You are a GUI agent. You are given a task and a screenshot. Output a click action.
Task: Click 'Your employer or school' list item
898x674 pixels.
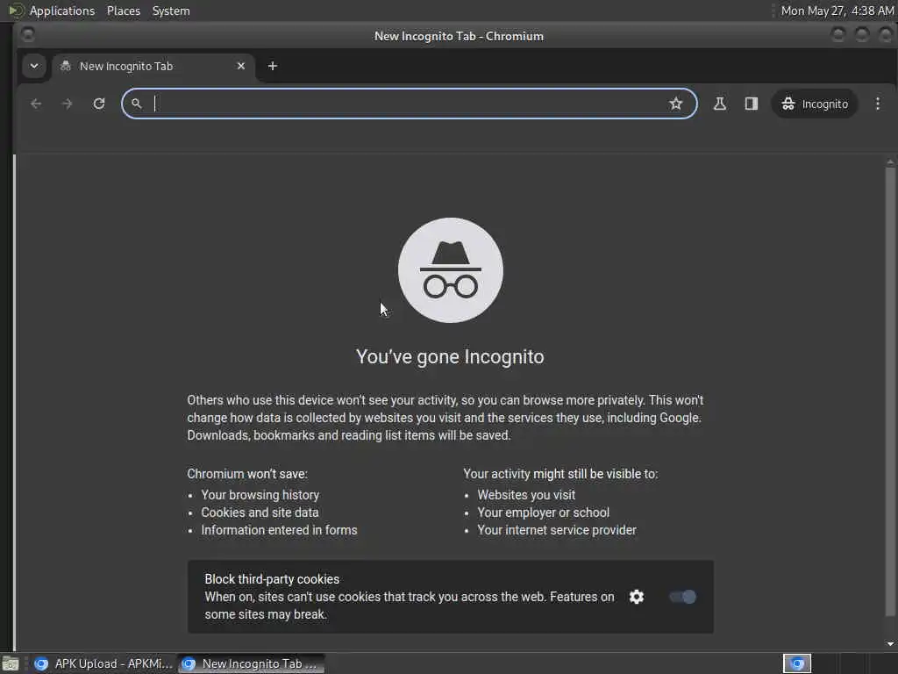[544, 513]
